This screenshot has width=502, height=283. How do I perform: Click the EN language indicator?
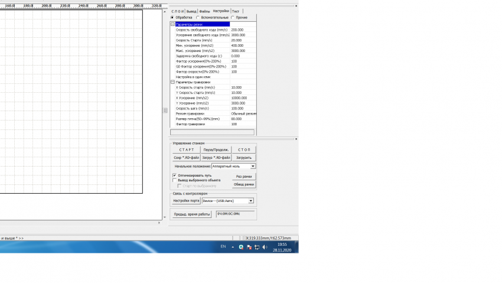pyautogui.click(x=223, y=246)
